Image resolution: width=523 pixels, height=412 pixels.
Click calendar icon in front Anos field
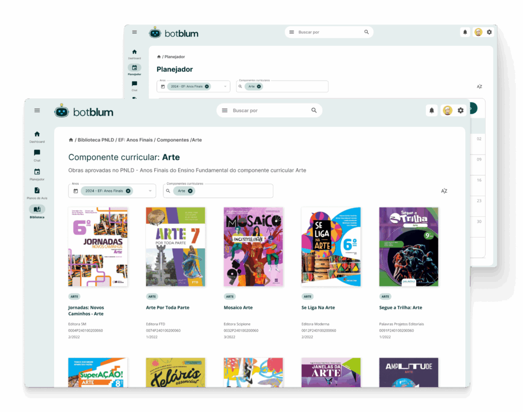76,191
